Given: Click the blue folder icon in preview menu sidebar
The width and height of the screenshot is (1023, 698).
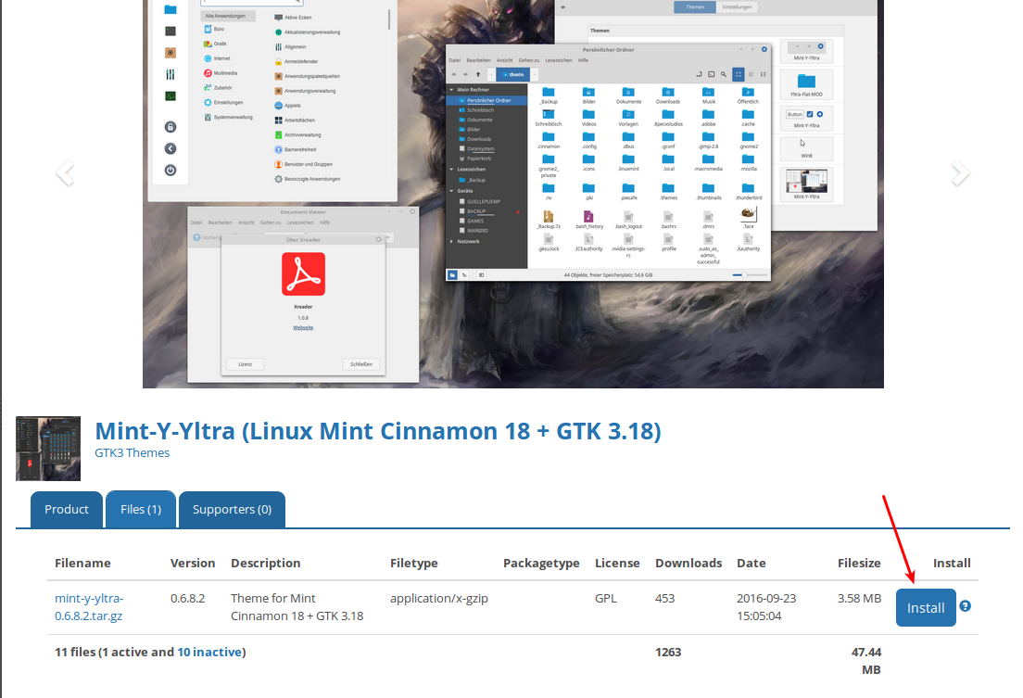Looking at the screenshot, I should coord(170,9).
